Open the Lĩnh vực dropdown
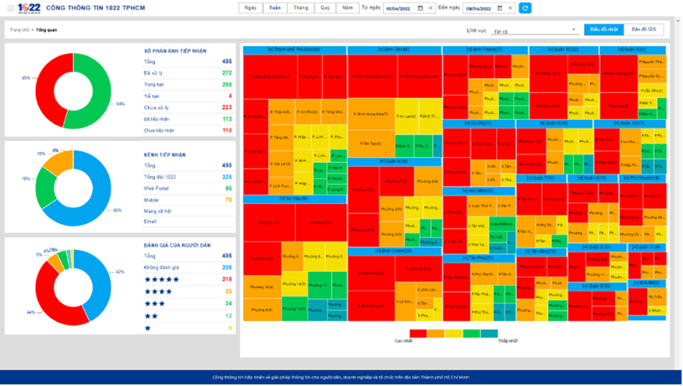 click(534, 30)
